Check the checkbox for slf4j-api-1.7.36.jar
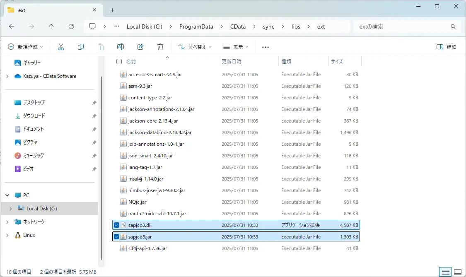Image resolution: width=466 pixels, height=277 pixels. (117, 248)
